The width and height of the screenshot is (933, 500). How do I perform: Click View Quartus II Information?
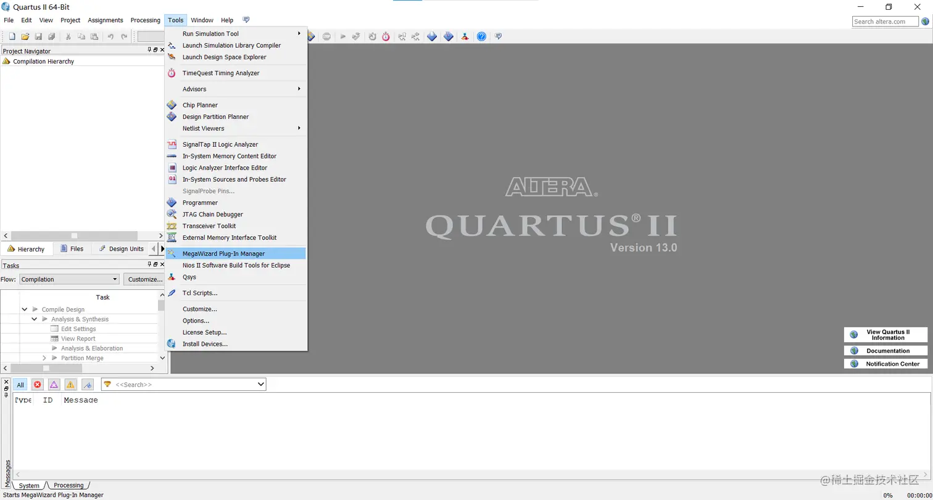coord(885,335)
